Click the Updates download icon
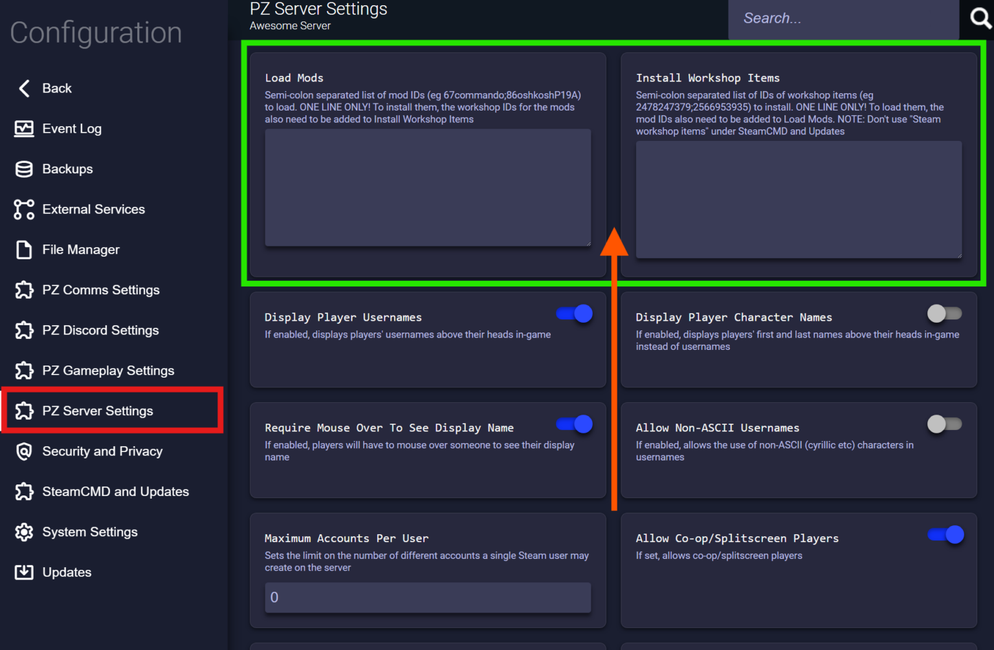This screenshot has width=994, height=650. 24,572
